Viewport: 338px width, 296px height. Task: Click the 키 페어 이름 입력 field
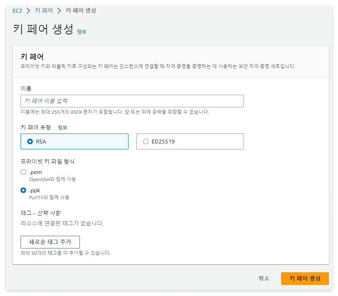[x=132, y=101]
